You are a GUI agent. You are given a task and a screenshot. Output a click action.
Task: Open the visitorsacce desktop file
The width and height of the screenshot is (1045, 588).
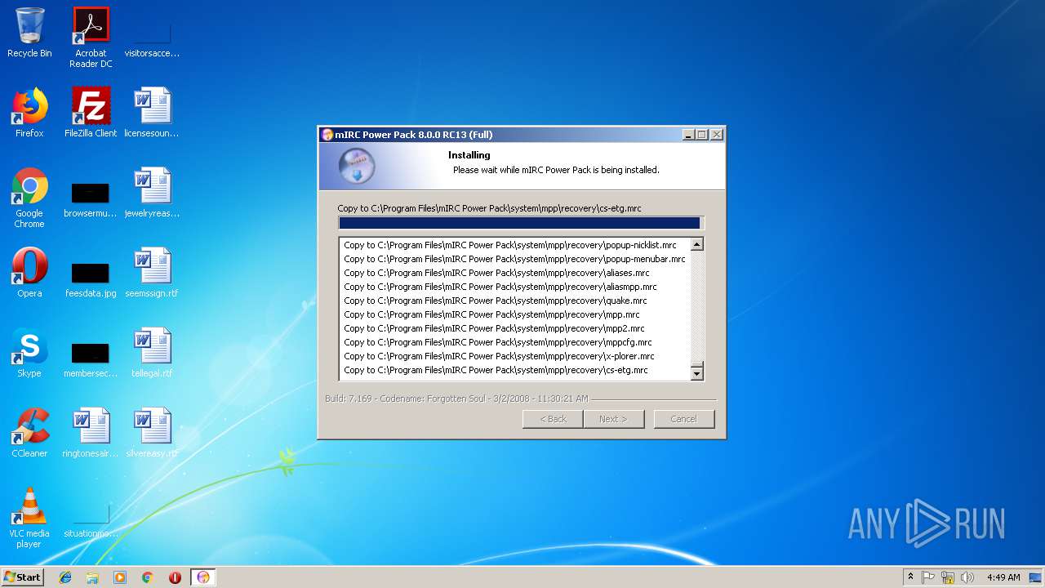pos(152,38)
